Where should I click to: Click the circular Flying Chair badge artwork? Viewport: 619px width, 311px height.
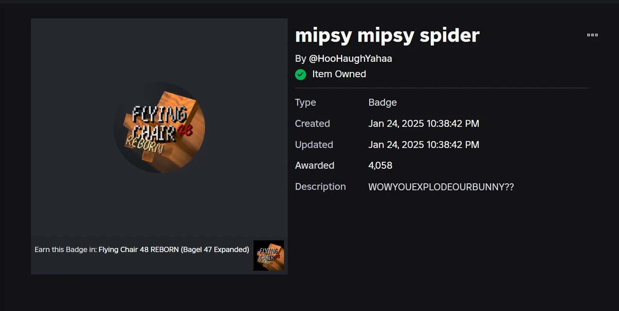point(159,128)
